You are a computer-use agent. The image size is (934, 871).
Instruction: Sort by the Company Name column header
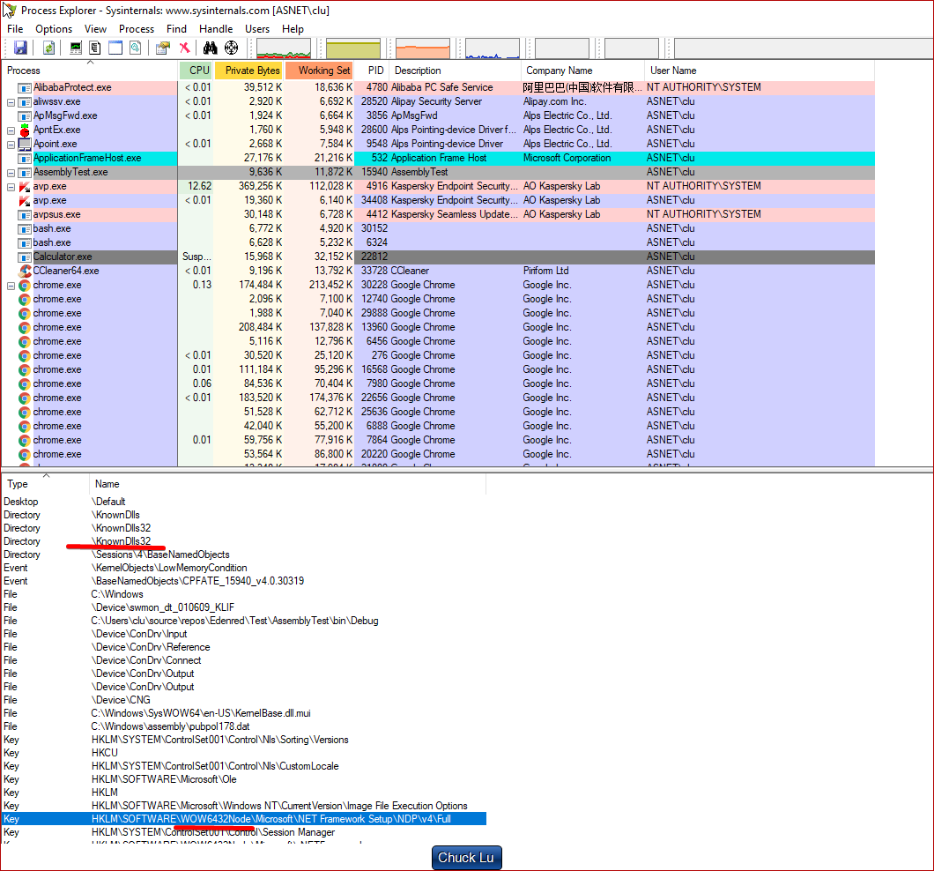tap(582, 71)
